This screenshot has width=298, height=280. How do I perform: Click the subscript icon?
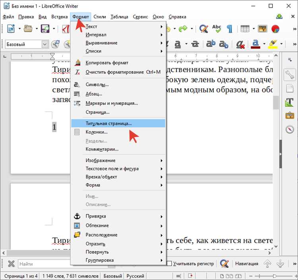[223, 44]
